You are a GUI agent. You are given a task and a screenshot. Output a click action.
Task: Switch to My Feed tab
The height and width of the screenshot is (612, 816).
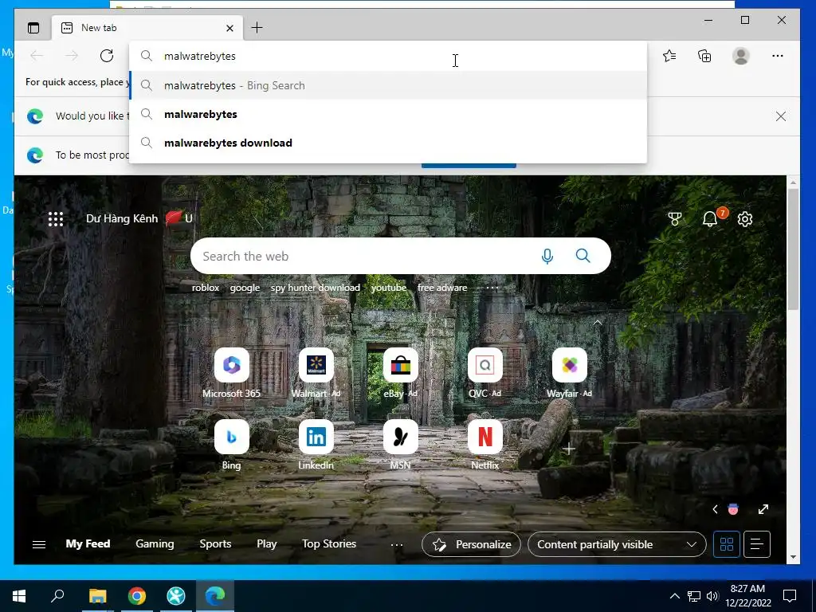click(x=88, y=543)
